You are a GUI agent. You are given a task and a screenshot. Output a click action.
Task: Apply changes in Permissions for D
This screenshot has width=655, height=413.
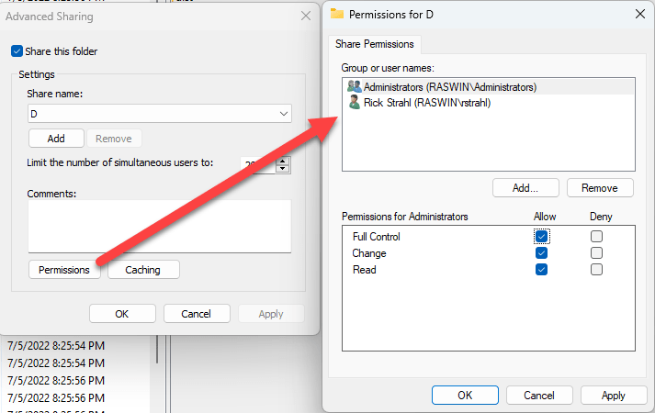(x=614, y=395)
